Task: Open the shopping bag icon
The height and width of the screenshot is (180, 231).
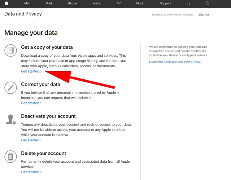Action: click(x=207, y=3)
